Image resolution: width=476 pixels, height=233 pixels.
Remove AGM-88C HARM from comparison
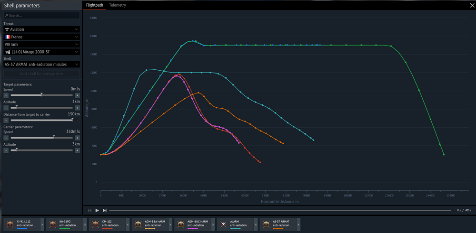(213, 224)
